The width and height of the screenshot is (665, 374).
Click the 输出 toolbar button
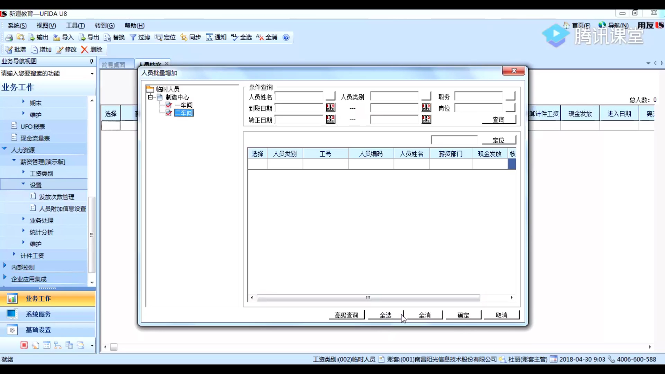click(38, 37)
